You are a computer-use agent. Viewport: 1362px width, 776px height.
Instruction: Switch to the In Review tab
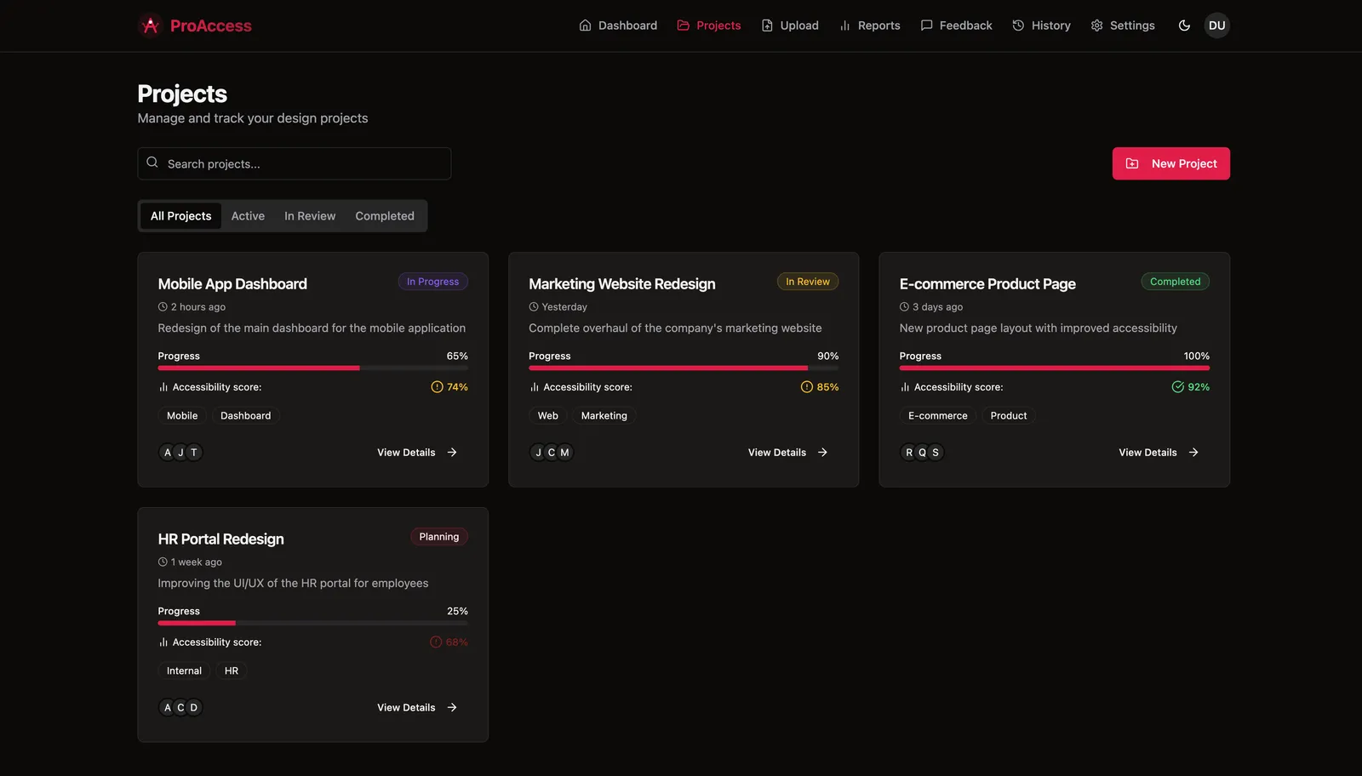pyautogui.click(x=310, y=216)
